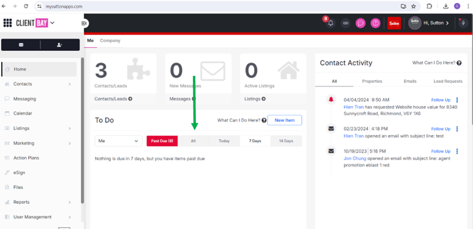
Task: Follow the Contacts/Leads arrow link
Action: 113,99
